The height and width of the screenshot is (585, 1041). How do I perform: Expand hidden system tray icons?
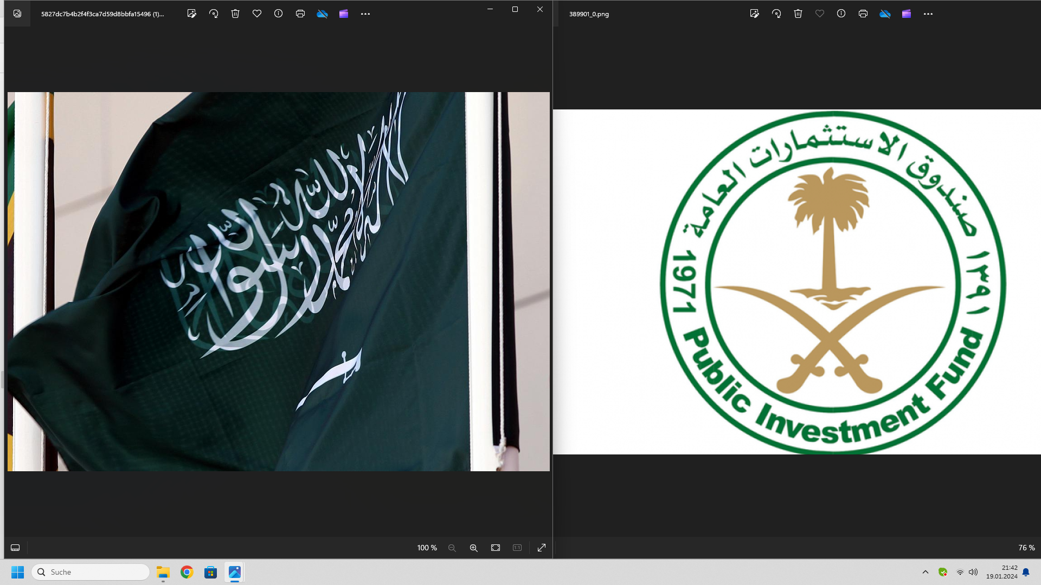(926, 572)
